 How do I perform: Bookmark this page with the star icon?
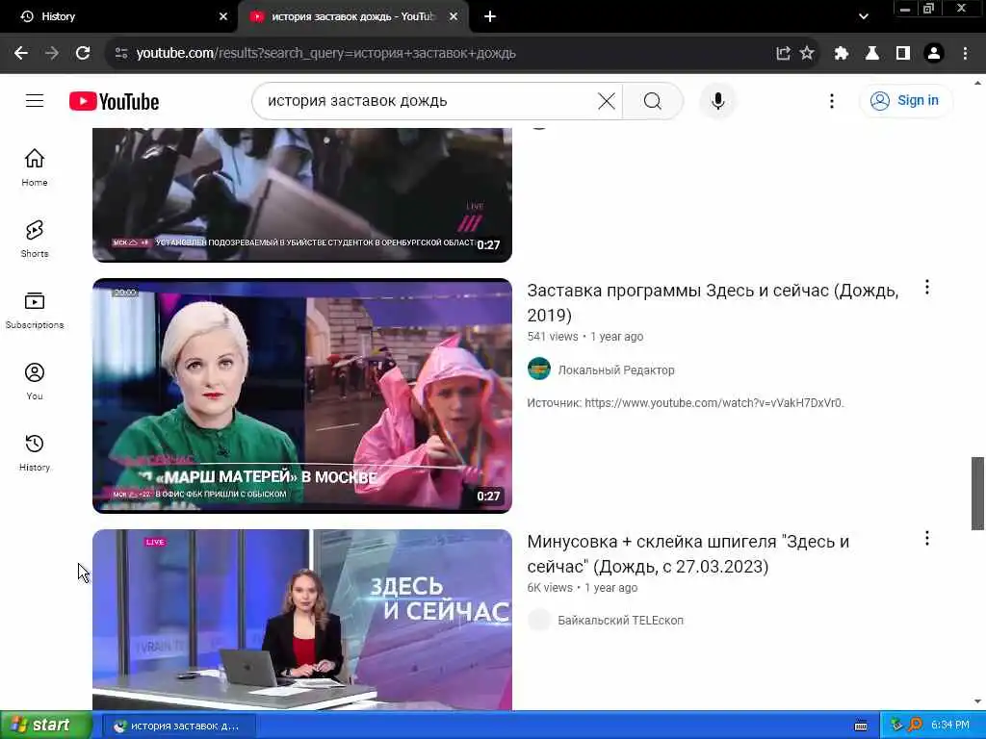[x=807, y=54]
